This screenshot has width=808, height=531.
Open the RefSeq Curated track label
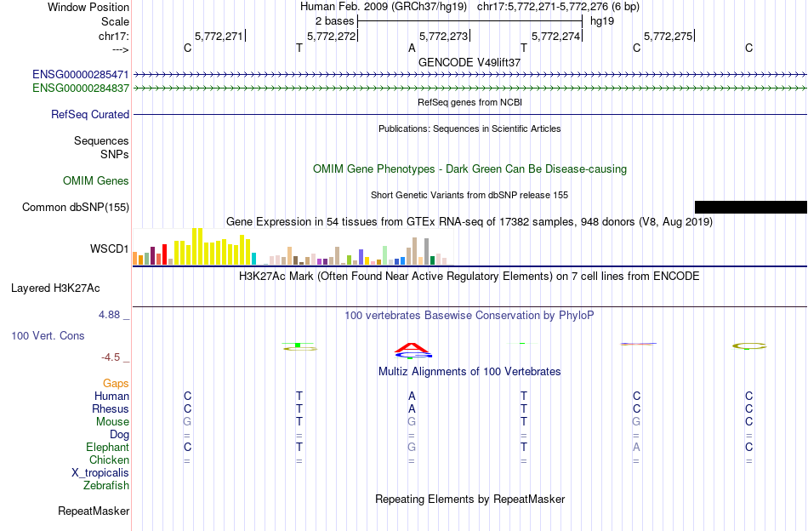90,114
